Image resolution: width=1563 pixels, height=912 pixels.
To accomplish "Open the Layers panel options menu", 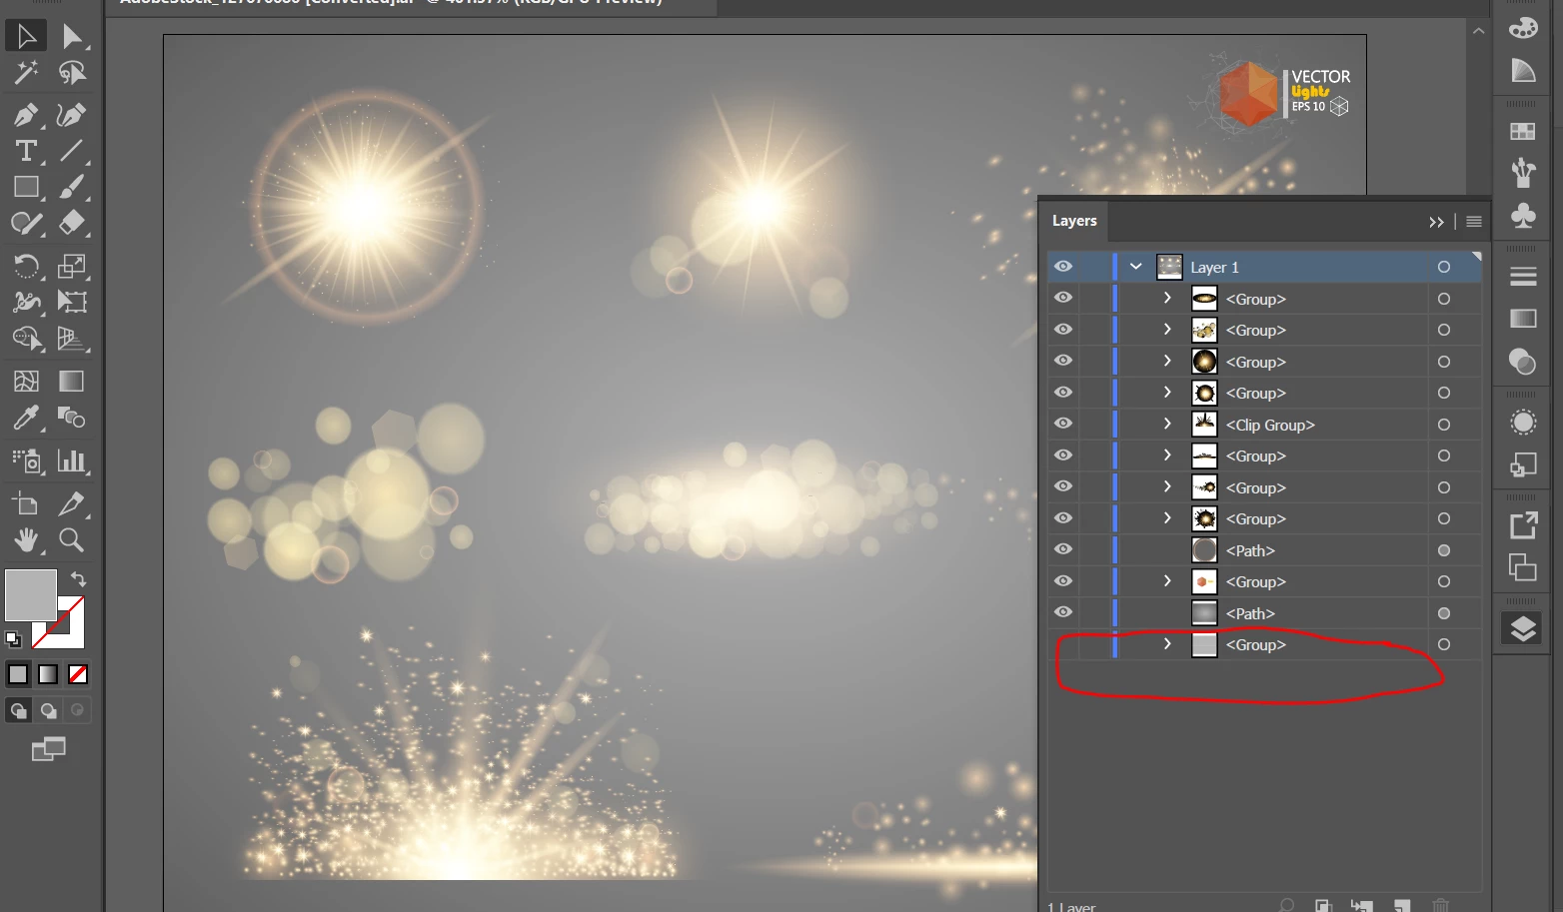I will point(1474,222).
